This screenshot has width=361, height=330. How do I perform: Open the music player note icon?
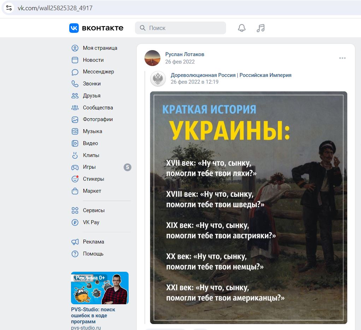(261, 28)
